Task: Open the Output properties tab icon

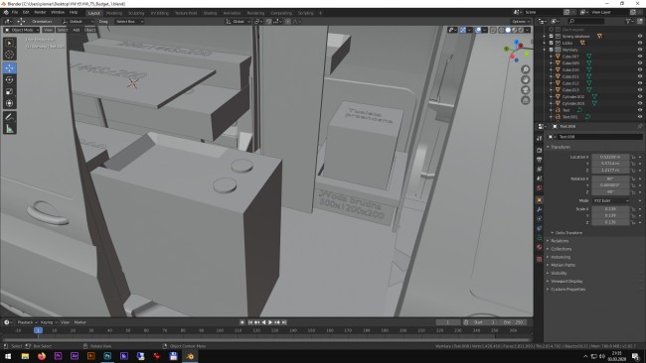Action: pyautogui.click(x=539, y=160)
